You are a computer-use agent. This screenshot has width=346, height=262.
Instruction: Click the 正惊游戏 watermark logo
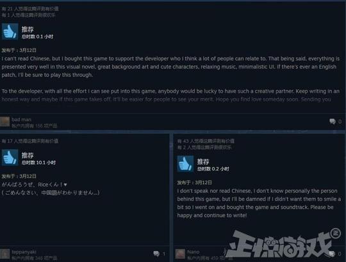coord(283,243)
